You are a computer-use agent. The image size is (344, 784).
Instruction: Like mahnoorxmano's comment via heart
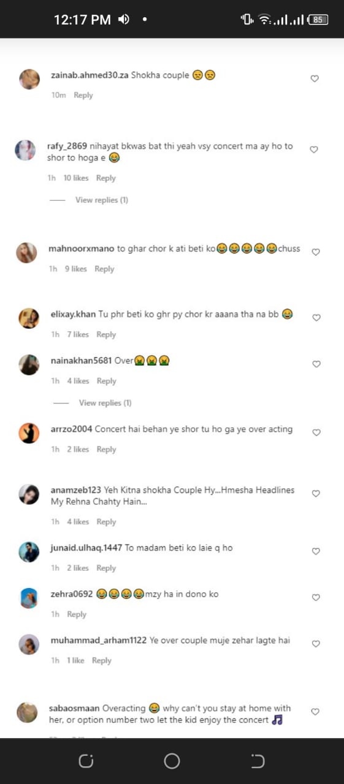(316, 252)
